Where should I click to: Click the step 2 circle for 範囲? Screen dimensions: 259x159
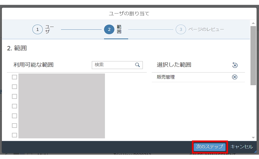click(109, 30)
